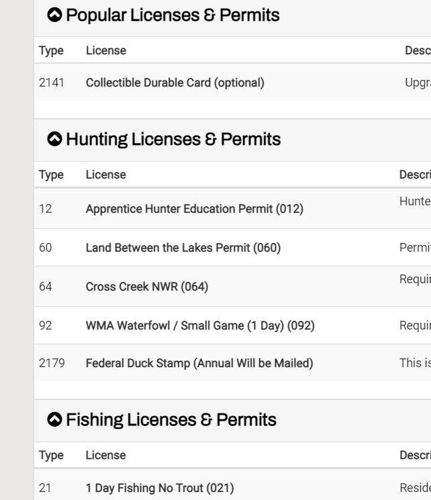
Task: Pick the Cross Creek NWR (064) license
Action: pos(147,287)
